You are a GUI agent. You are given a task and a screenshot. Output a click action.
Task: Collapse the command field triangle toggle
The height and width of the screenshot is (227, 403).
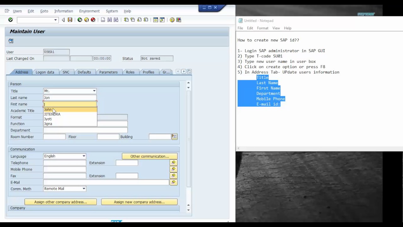tap(63, 20)
